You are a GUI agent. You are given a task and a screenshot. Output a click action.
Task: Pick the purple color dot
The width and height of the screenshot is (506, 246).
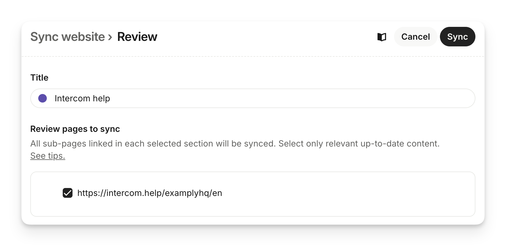click(43, 98)
